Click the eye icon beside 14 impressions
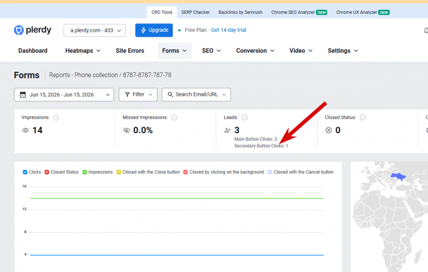The width and height of the screenshot is (428, 272). [x=26, y=130]
